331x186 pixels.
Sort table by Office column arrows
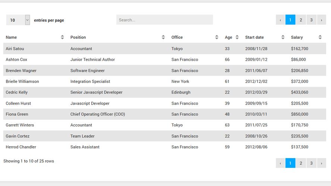click(217, 37)
